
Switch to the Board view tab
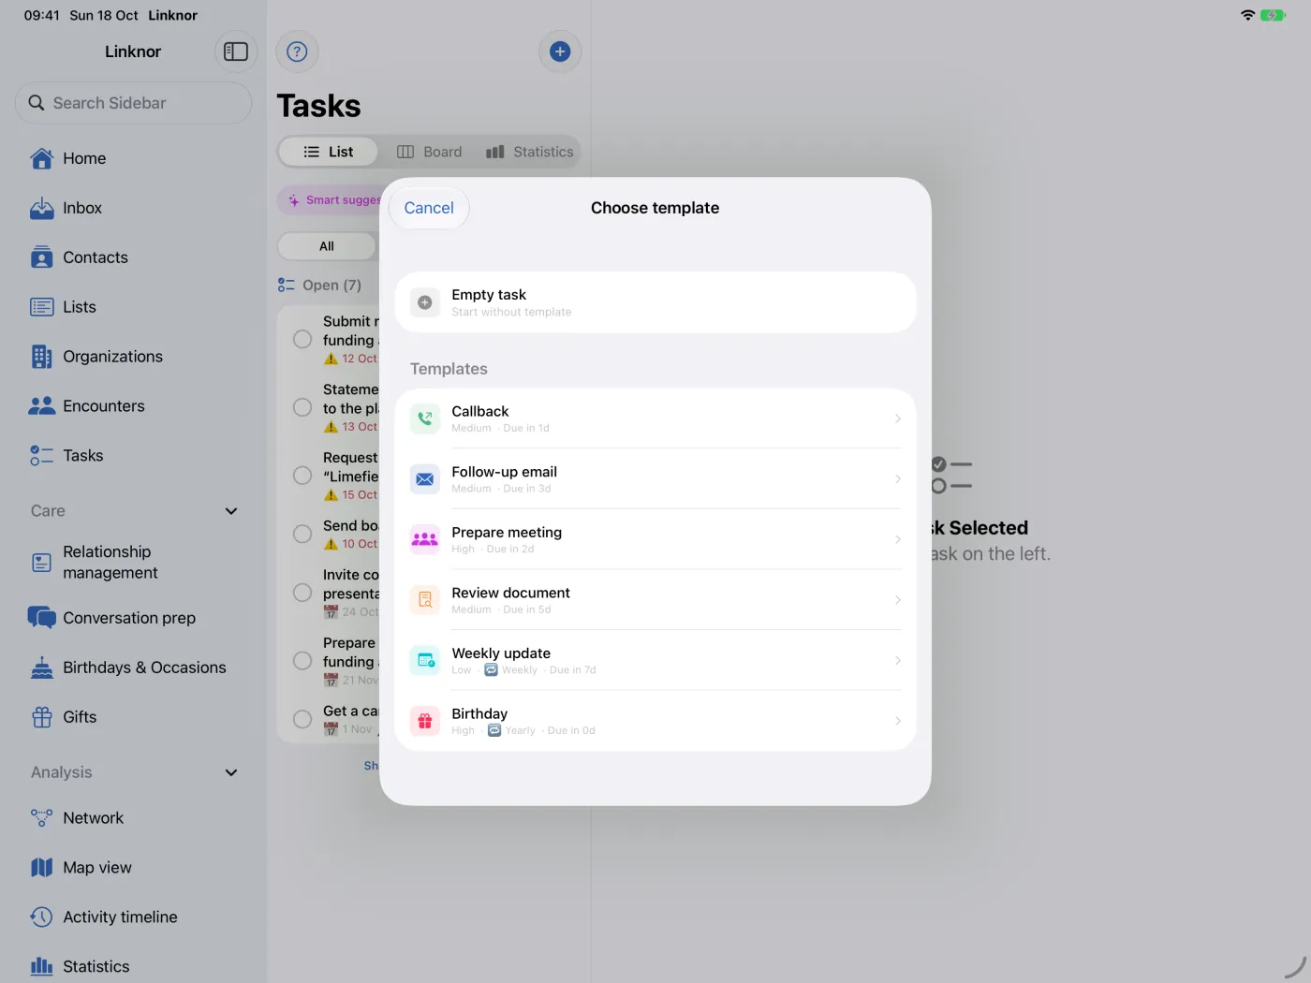430,152
